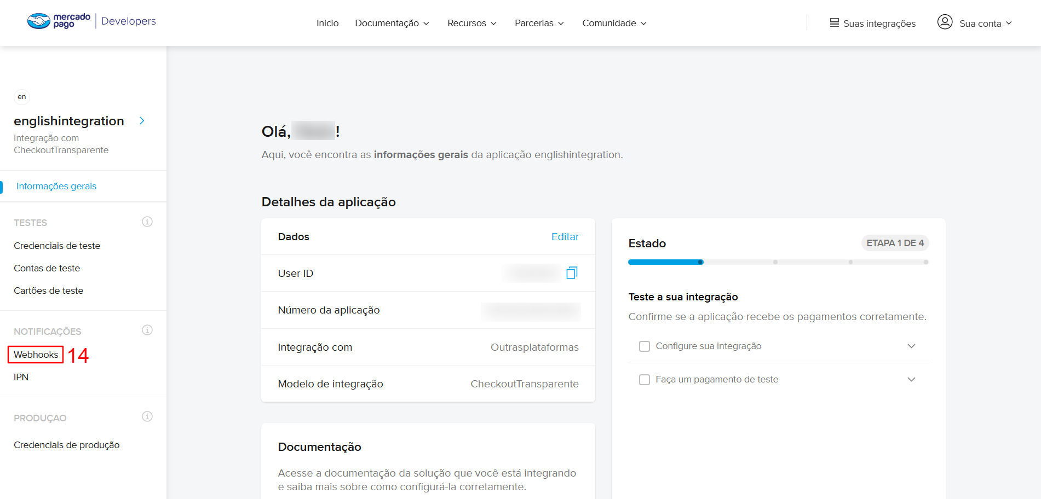Image resolution: width=1041 pixels, height=499 pixels.
Task: Click the Teste a sua integração heading
Action: (683, 297)
